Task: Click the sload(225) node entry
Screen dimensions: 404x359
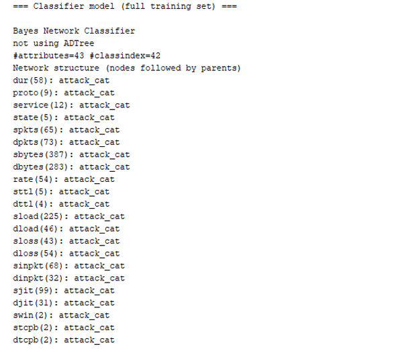Action: pyautogui.click(x=69, y=217)
